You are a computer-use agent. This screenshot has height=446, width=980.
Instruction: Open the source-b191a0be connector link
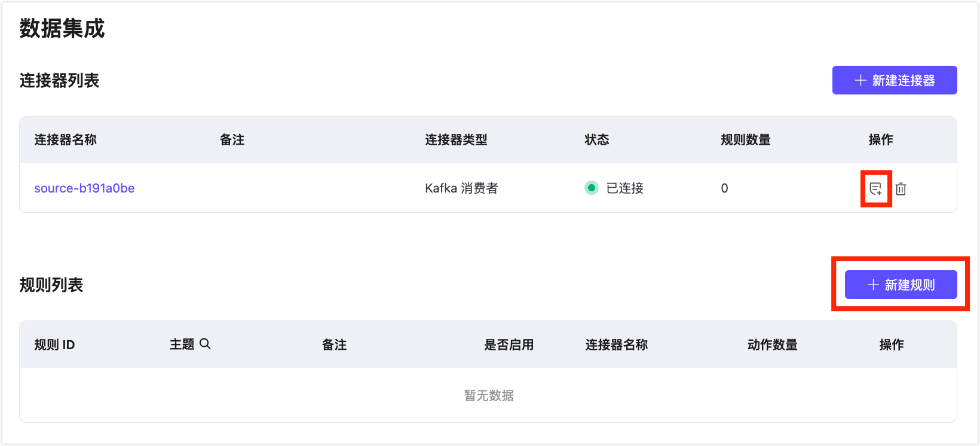coord(84,188)
